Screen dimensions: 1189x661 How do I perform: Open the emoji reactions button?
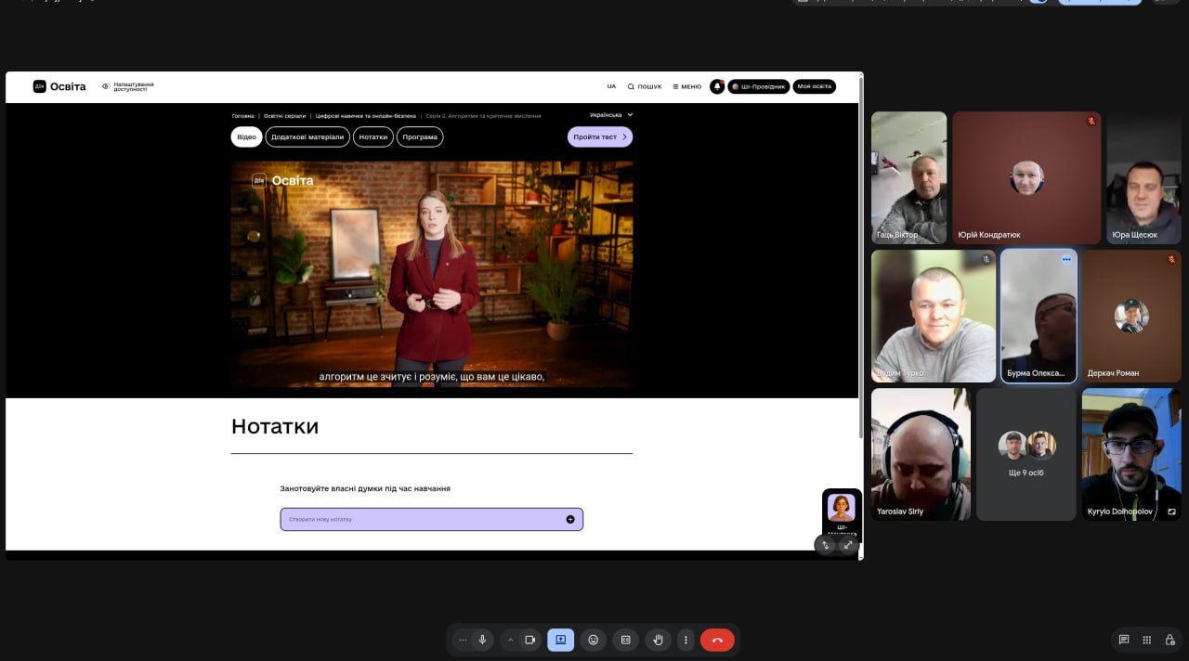point(593,640)
